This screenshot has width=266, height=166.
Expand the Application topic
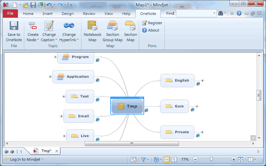[x=50, y=77]
